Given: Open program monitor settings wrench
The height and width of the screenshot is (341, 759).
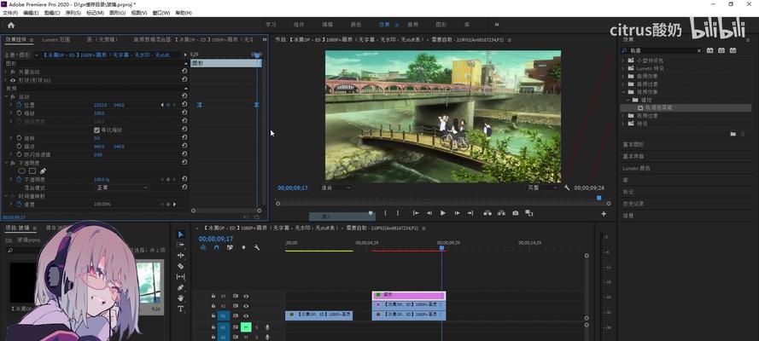Looking at the screenshot, I should (x=567, y=188).
